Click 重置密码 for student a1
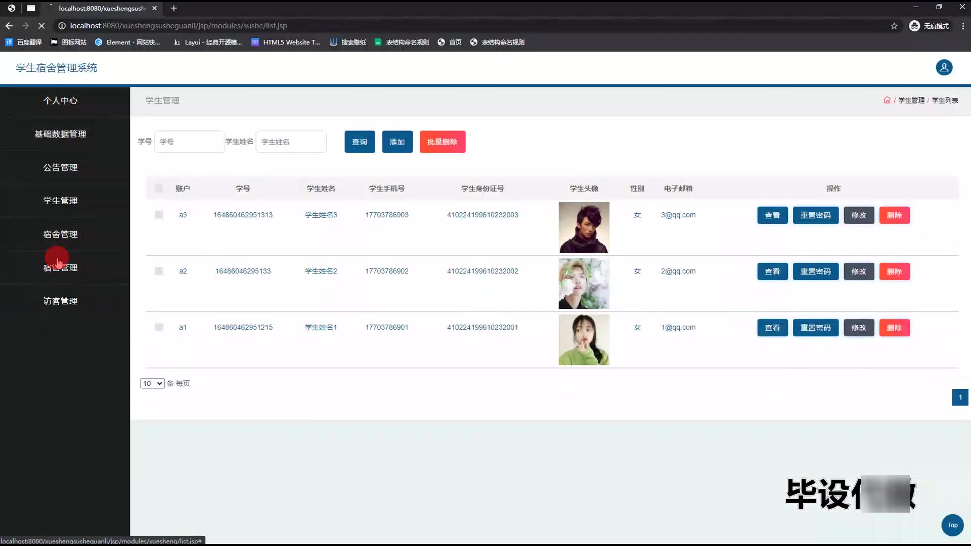The image size is (971, 546). [x=815, y=327]
